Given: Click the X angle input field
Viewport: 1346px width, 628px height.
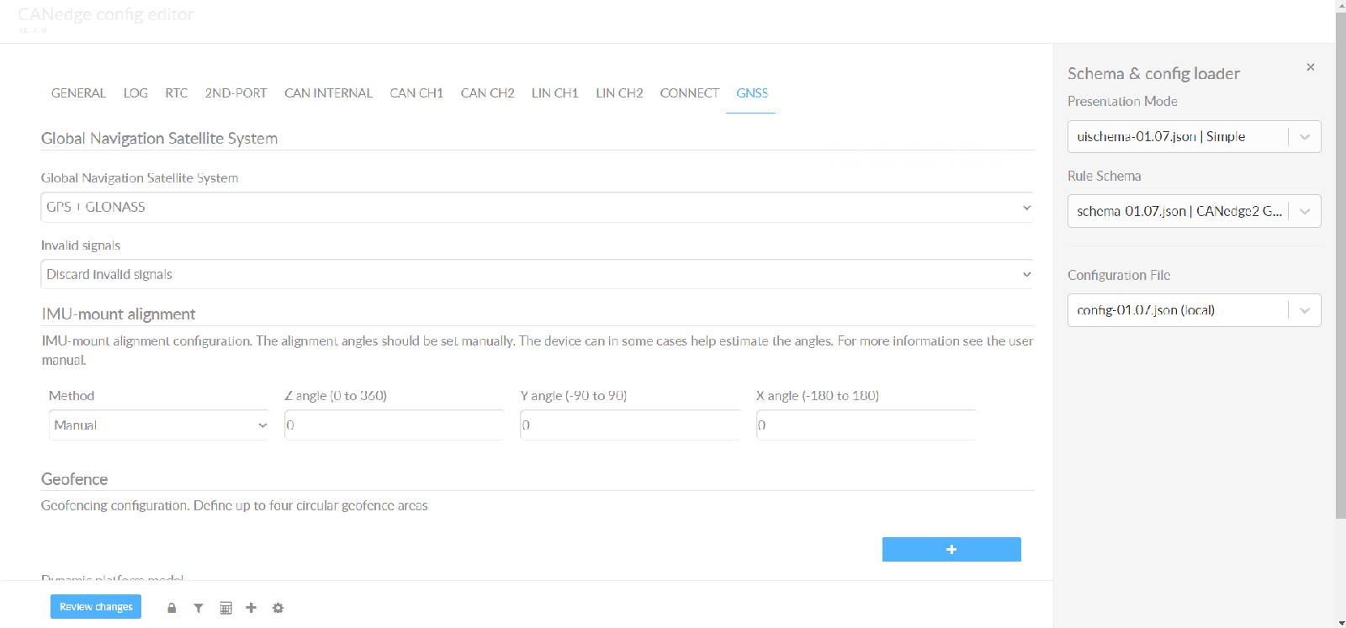Looking at the screenshot, I should coord(866,425).
